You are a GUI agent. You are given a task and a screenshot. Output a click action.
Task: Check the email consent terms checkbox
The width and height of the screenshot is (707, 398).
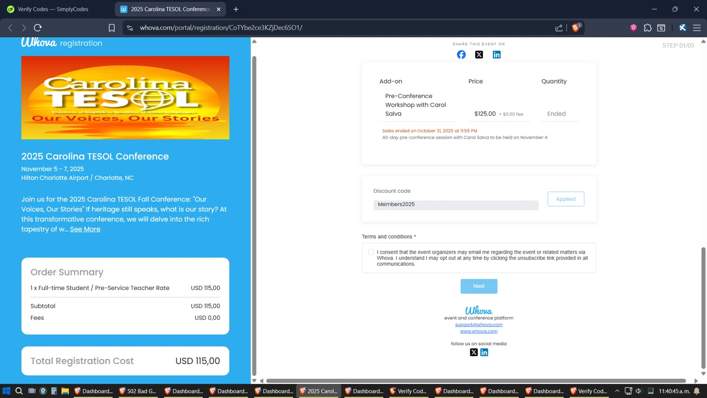[x=371, y=252]
